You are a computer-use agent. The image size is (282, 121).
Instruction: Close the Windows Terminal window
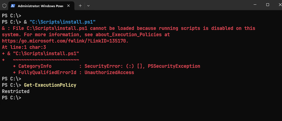pyautogui.click(x=280, y=5)
